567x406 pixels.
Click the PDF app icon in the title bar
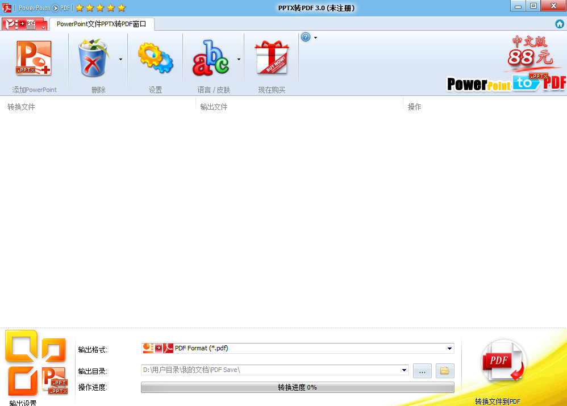pos(7,7)
